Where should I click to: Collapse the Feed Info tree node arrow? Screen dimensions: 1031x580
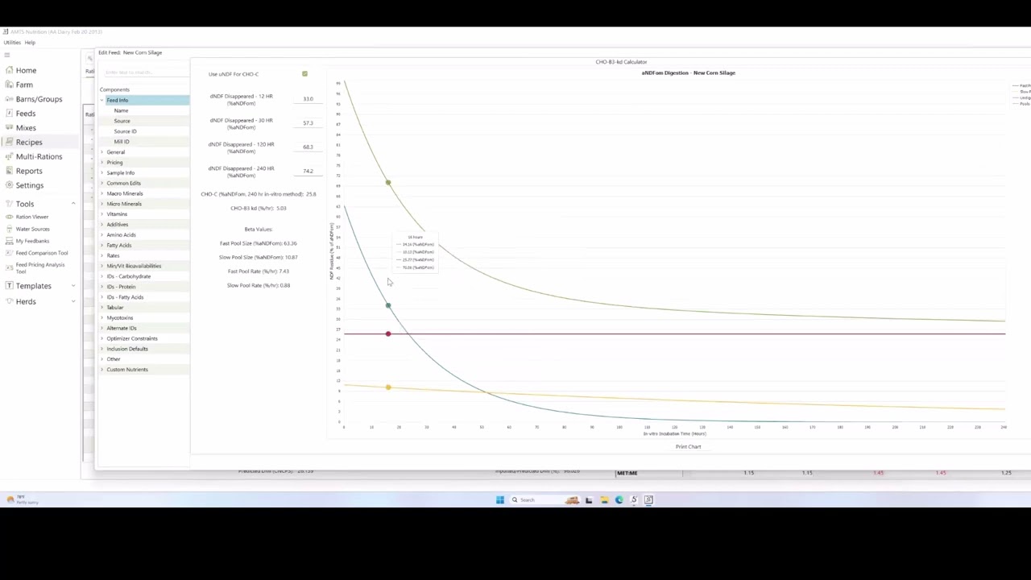(102, 100)
